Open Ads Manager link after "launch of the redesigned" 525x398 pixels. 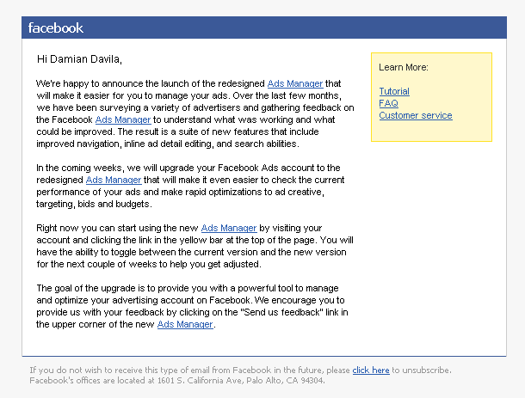click(295, 83)
